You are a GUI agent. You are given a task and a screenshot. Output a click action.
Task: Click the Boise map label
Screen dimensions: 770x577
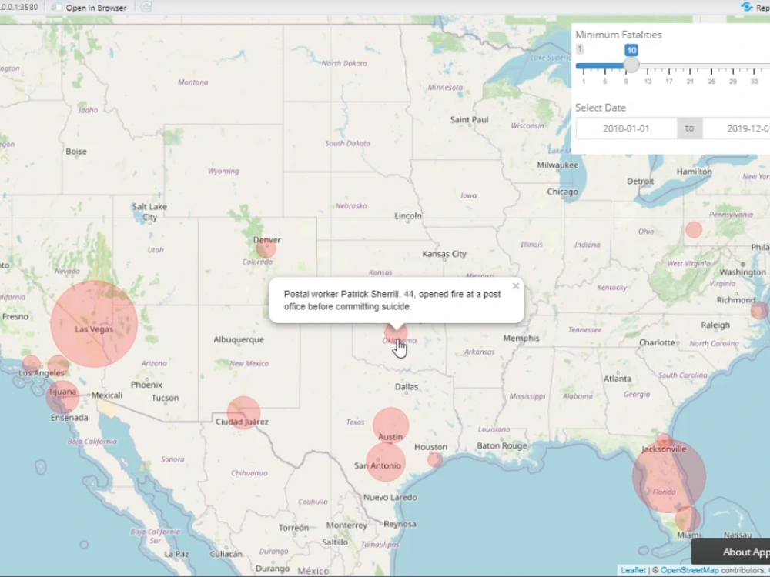pyautogui.click(x=76, y=151)
